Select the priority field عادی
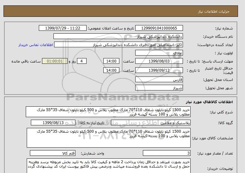 click(159, 53)
